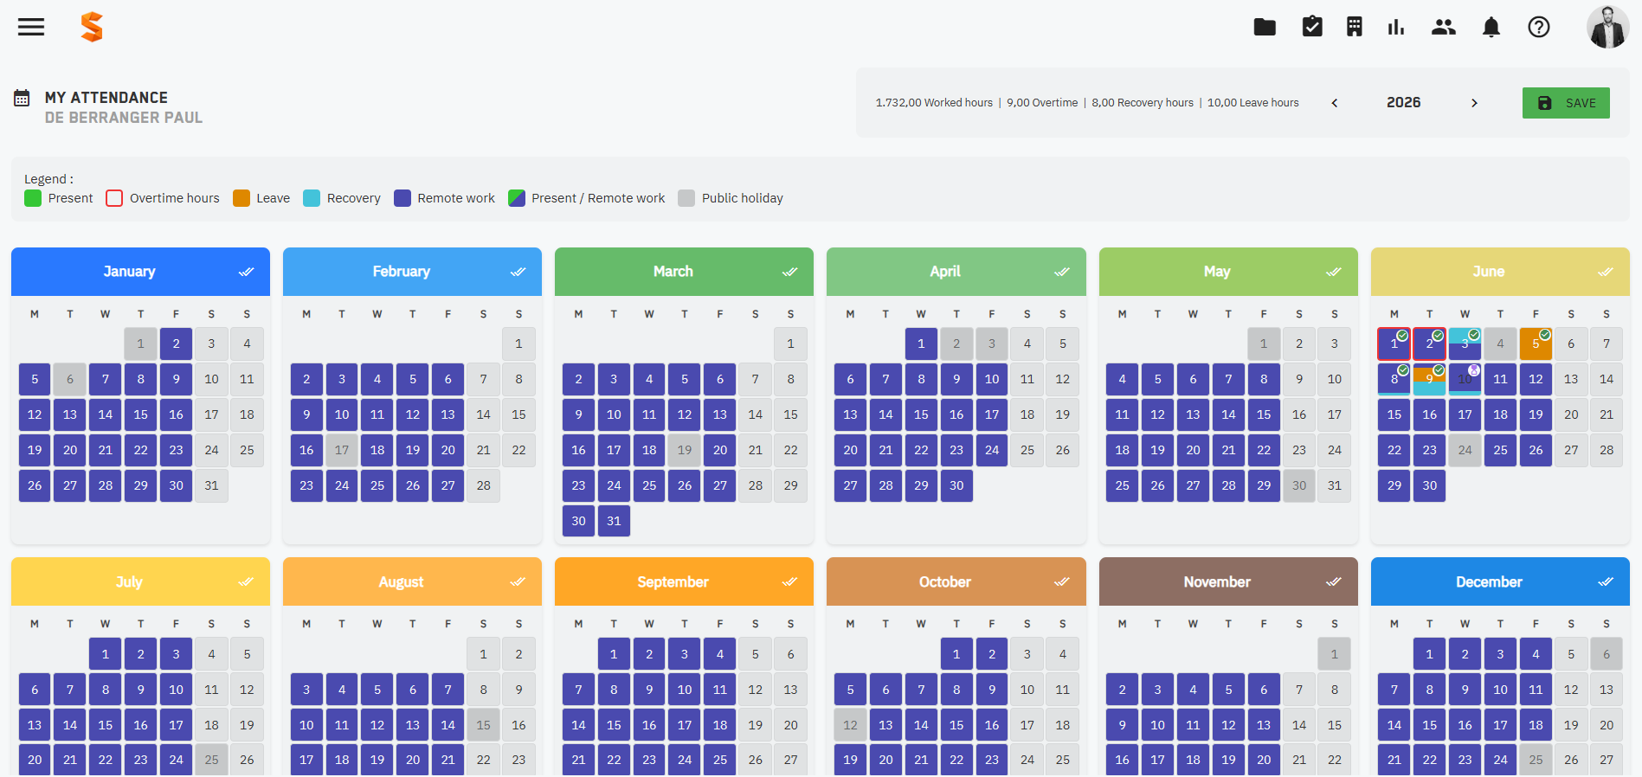This screenshot has height=777, width=1642.
Task: Validate all days in February
Action: pyautogui.click(x=518, y=272)
